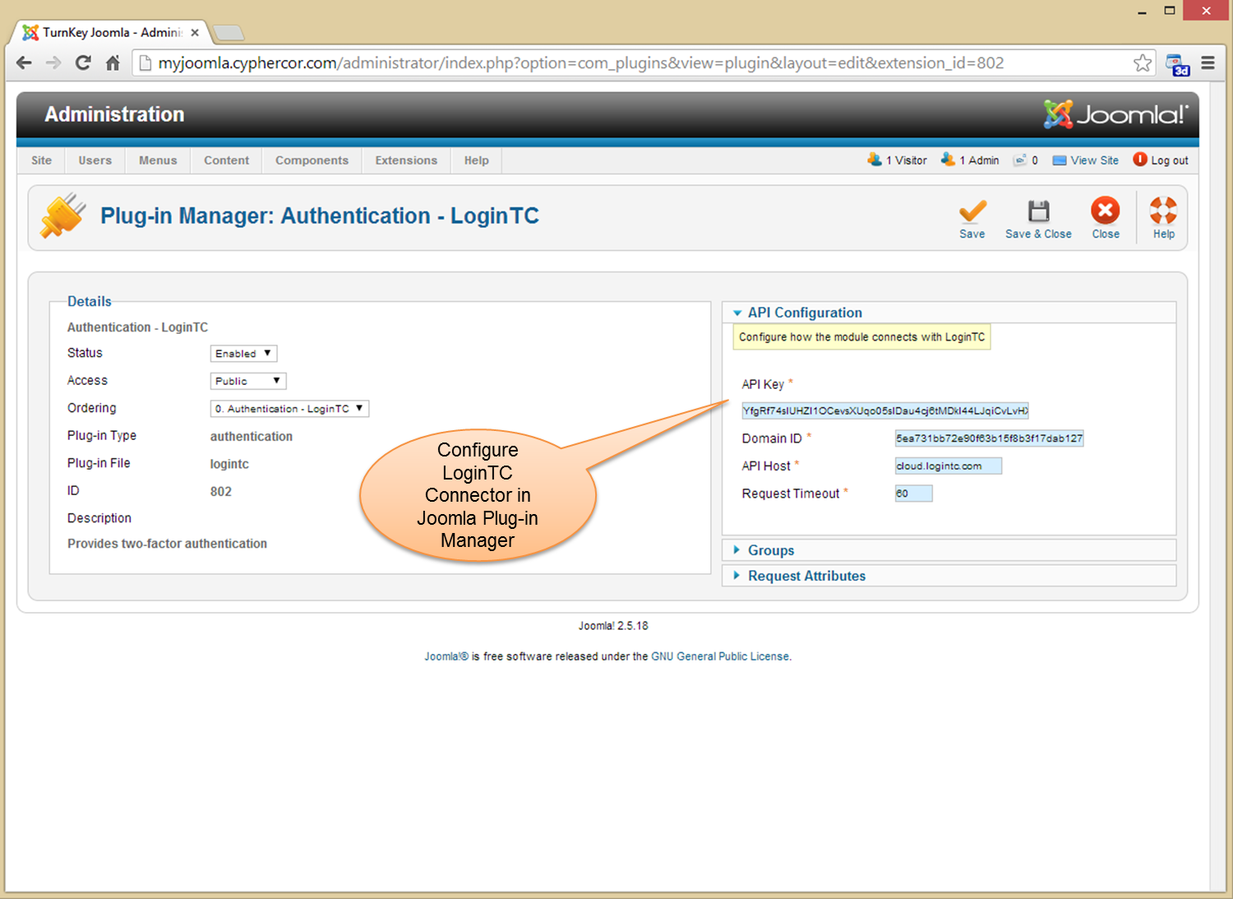Open messages indicator showing 0
Screen dimensions: 1233x899
(1025, 160)
